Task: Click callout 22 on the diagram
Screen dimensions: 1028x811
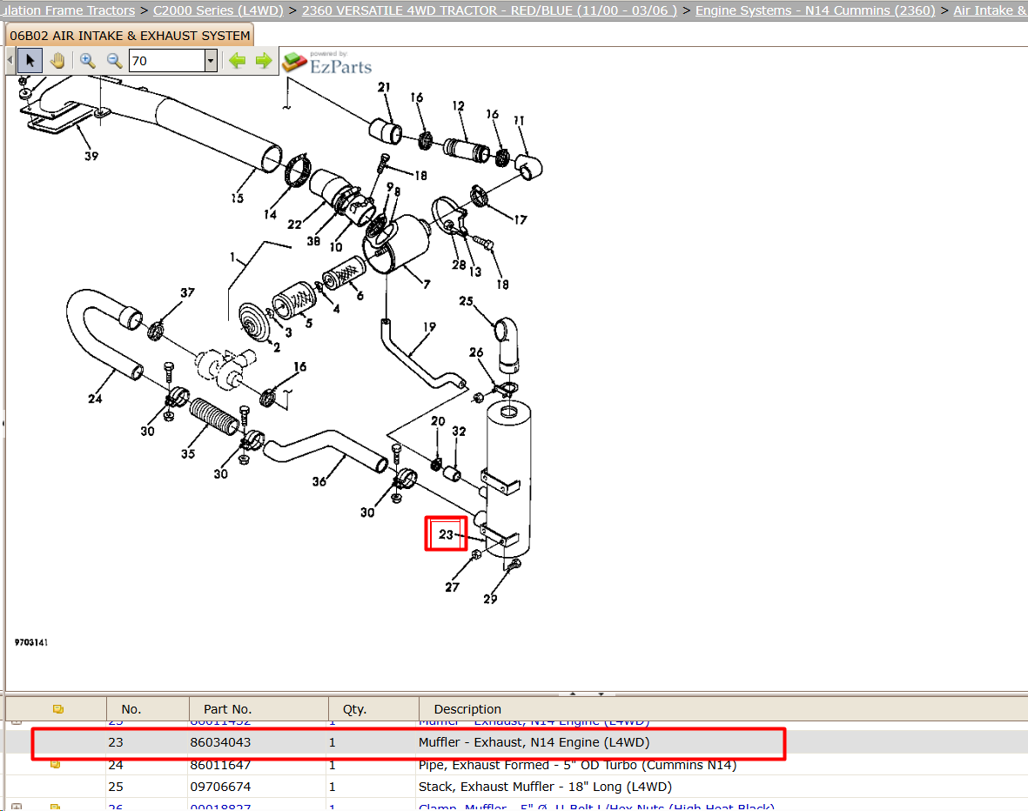Action: [294, 225]
